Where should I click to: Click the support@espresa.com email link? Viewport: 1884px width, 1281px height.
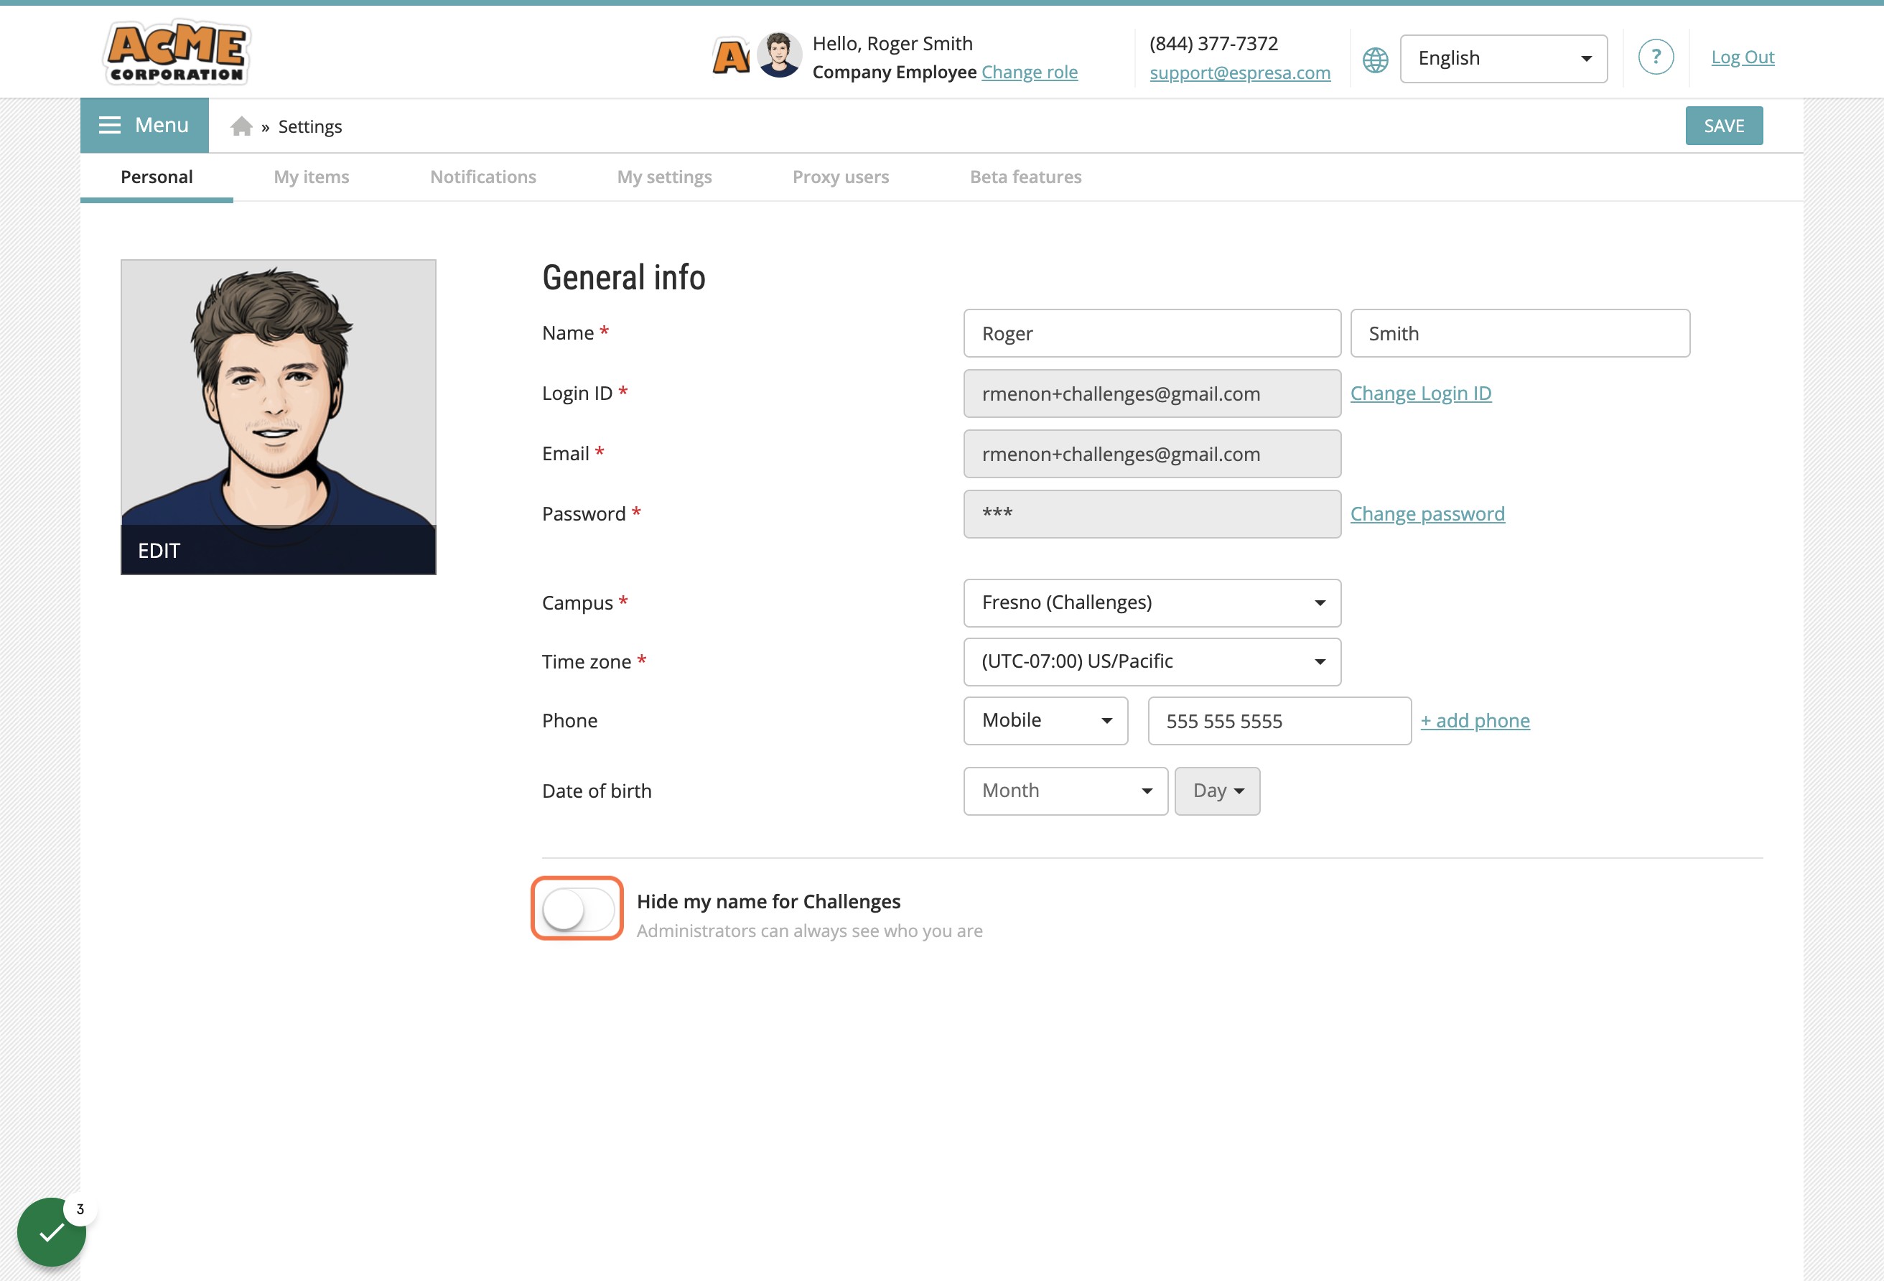(1239, 73)
